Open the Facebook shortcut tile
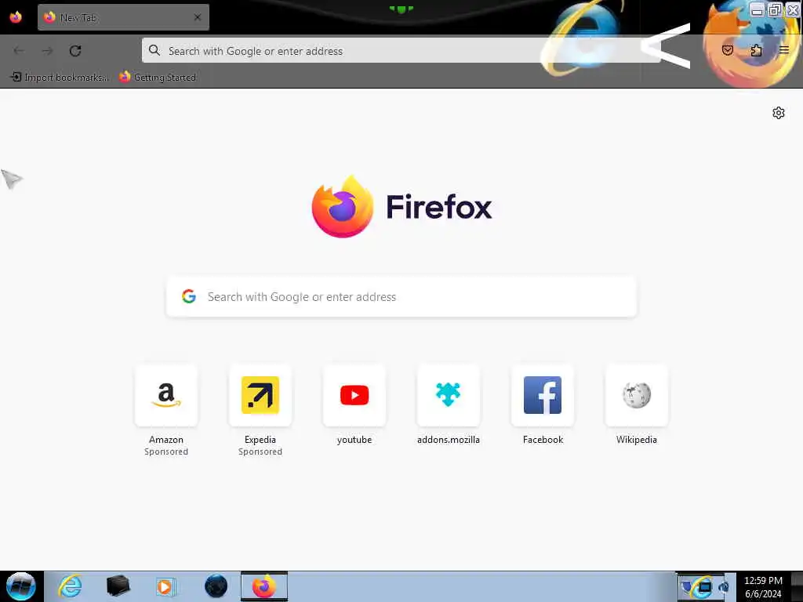Viewport: 803px width, 602px height. 543,395
